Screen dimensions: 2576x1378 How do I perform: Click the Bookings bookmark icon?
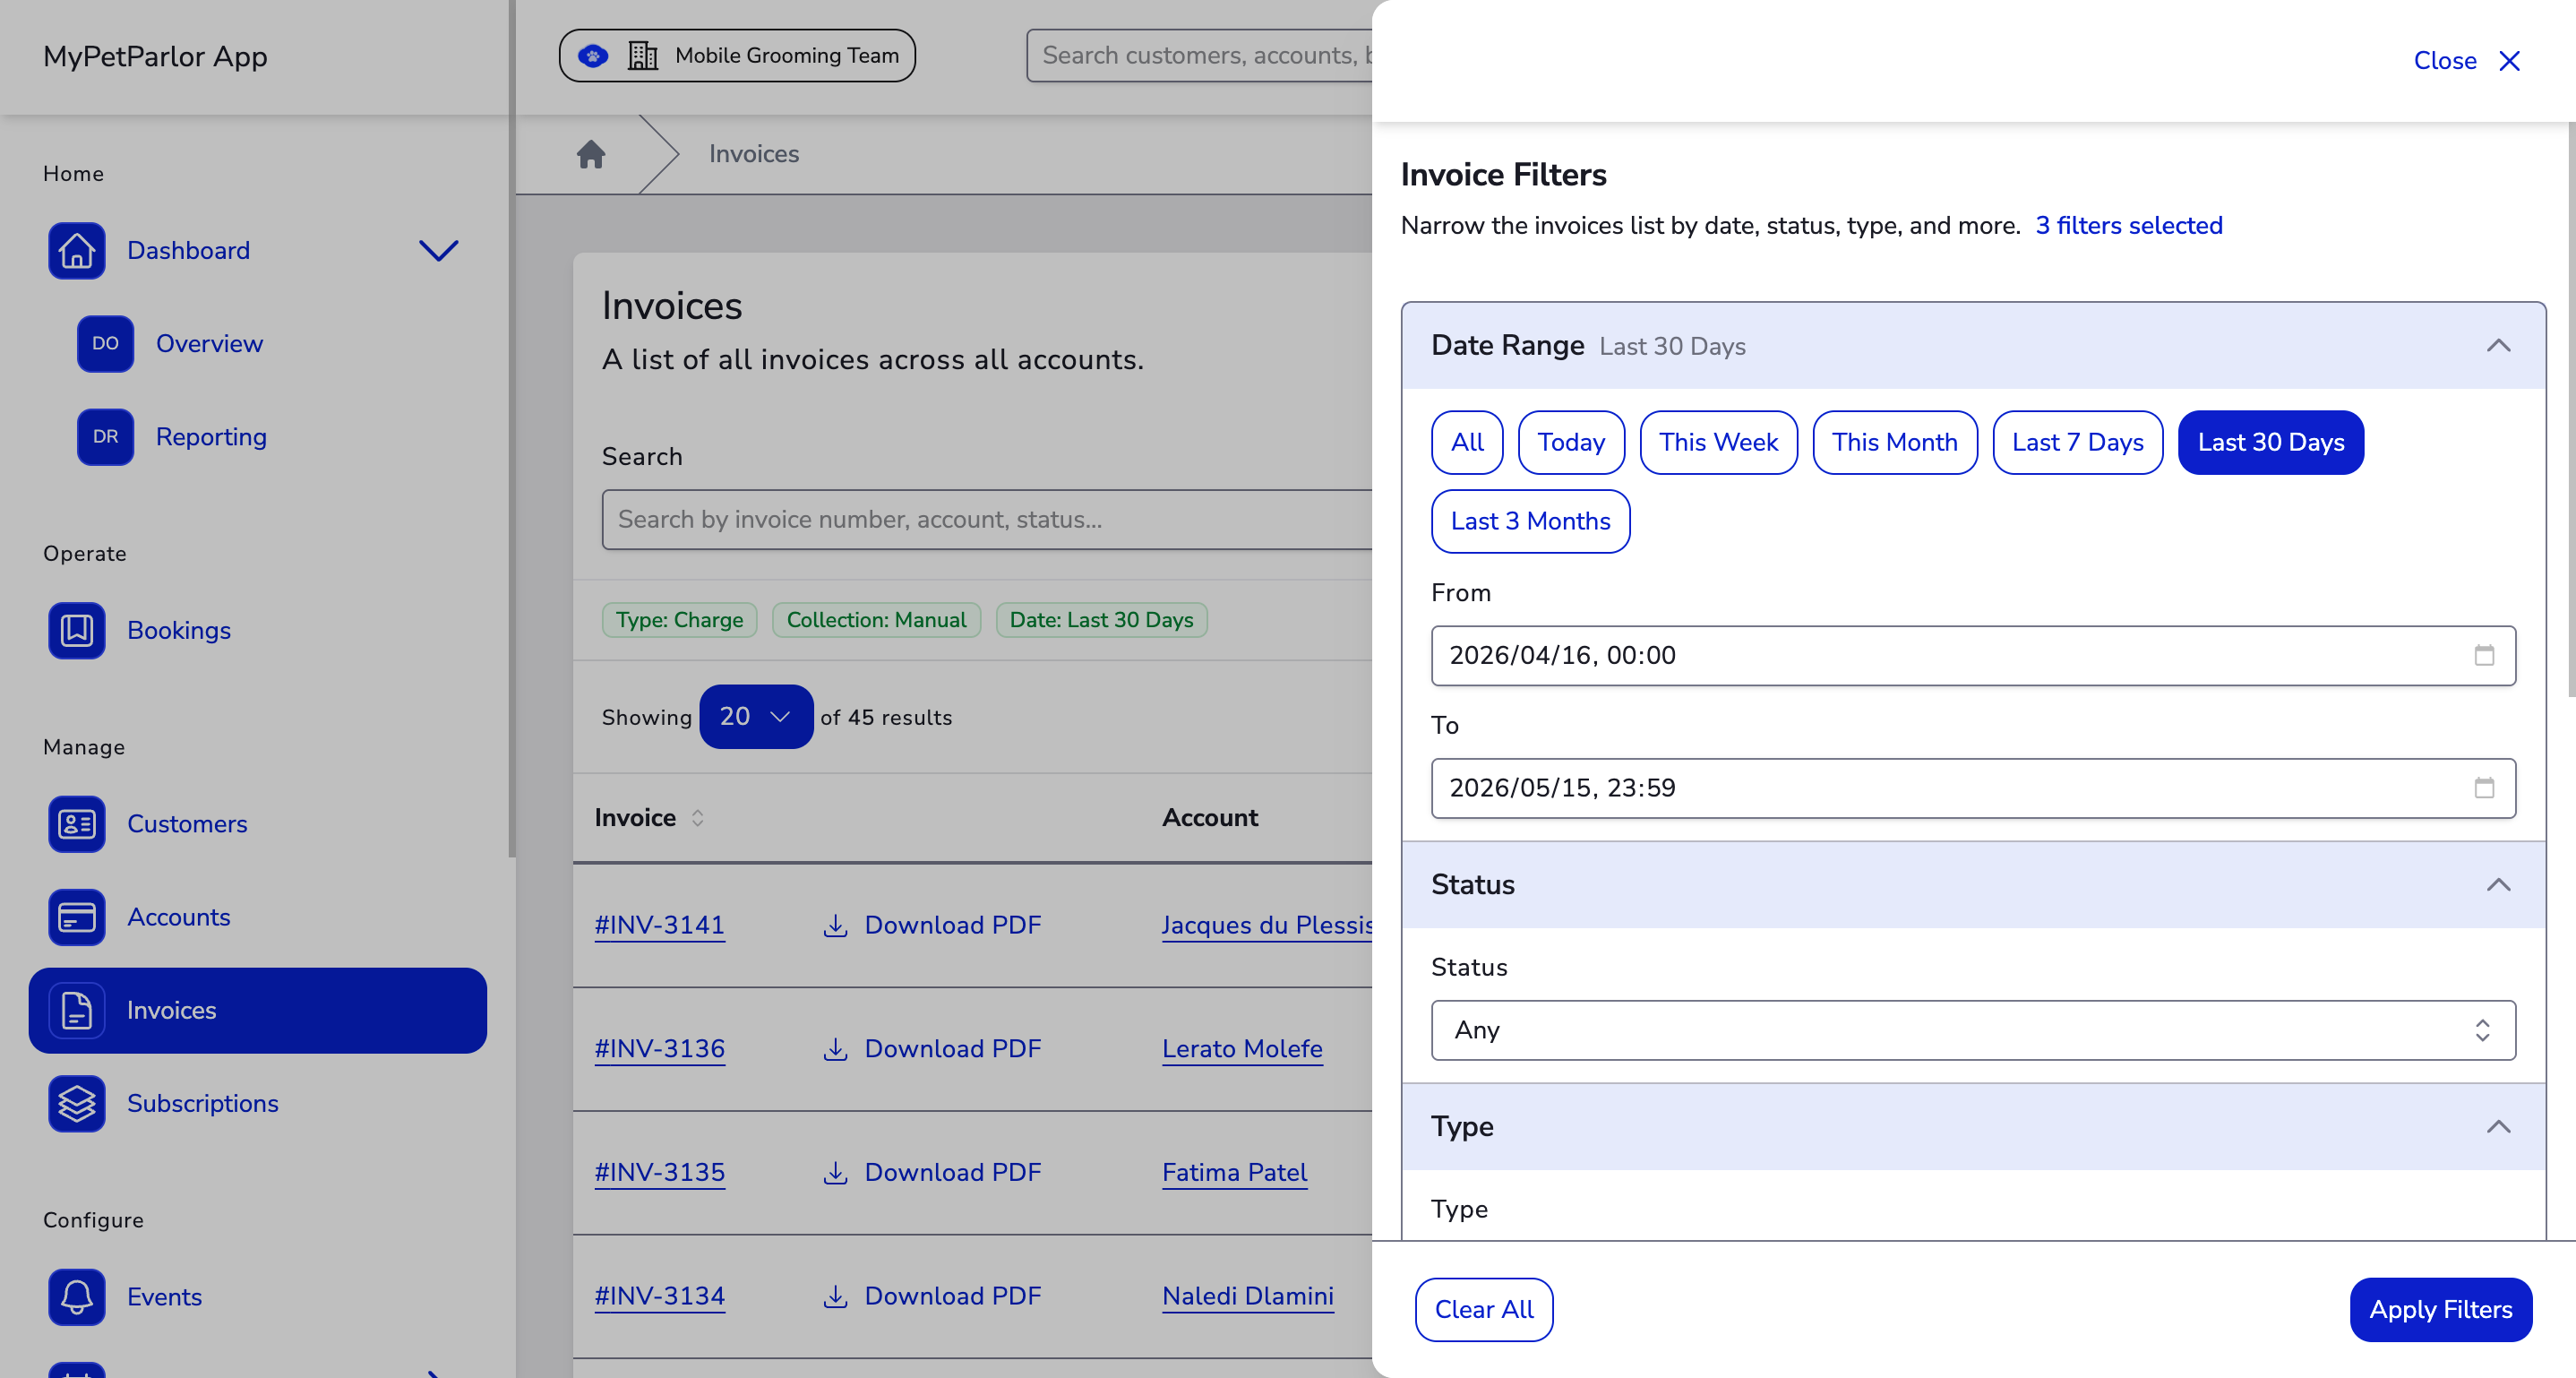tap(76, 630)
